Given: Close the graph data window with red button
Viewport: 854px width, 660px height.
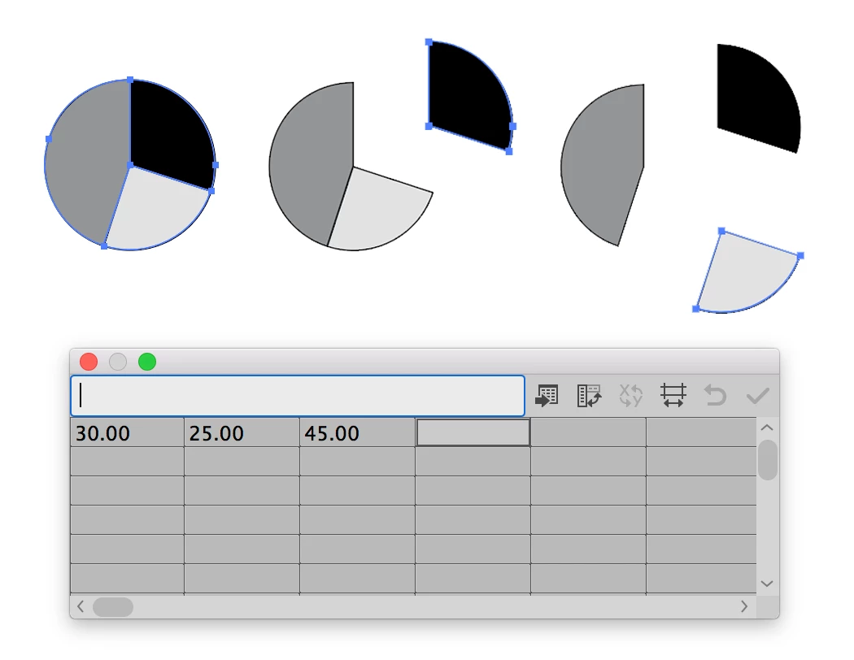Looking at the screenshot, I should tap(89, 362).
